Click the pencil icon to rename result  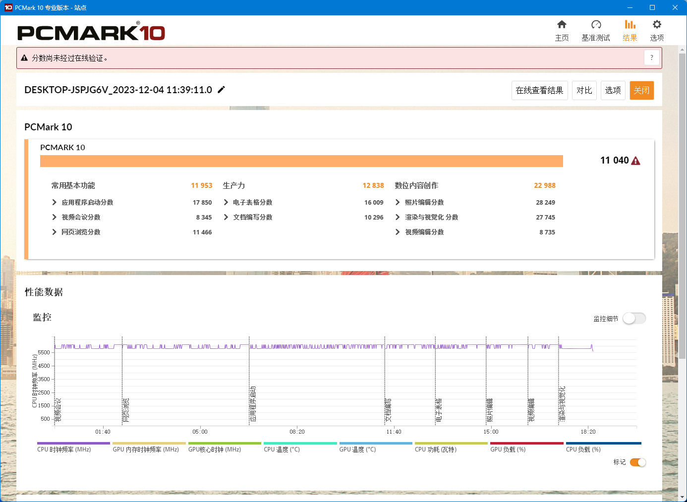pos(222,90)
